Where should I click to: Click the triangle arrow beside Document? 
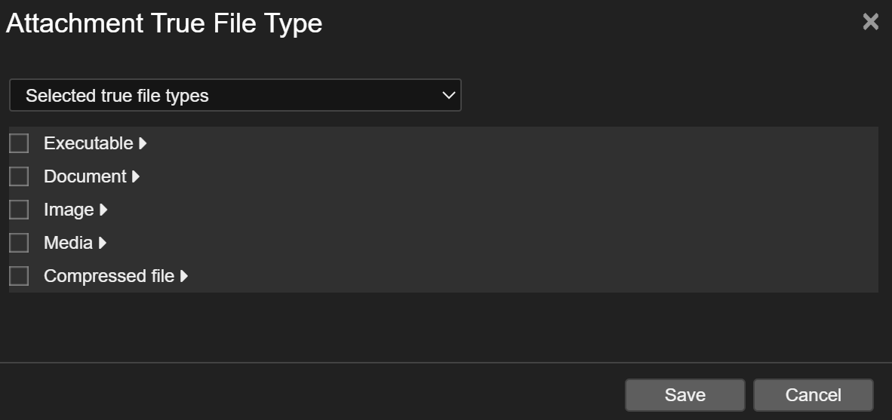tap(136, 176)
